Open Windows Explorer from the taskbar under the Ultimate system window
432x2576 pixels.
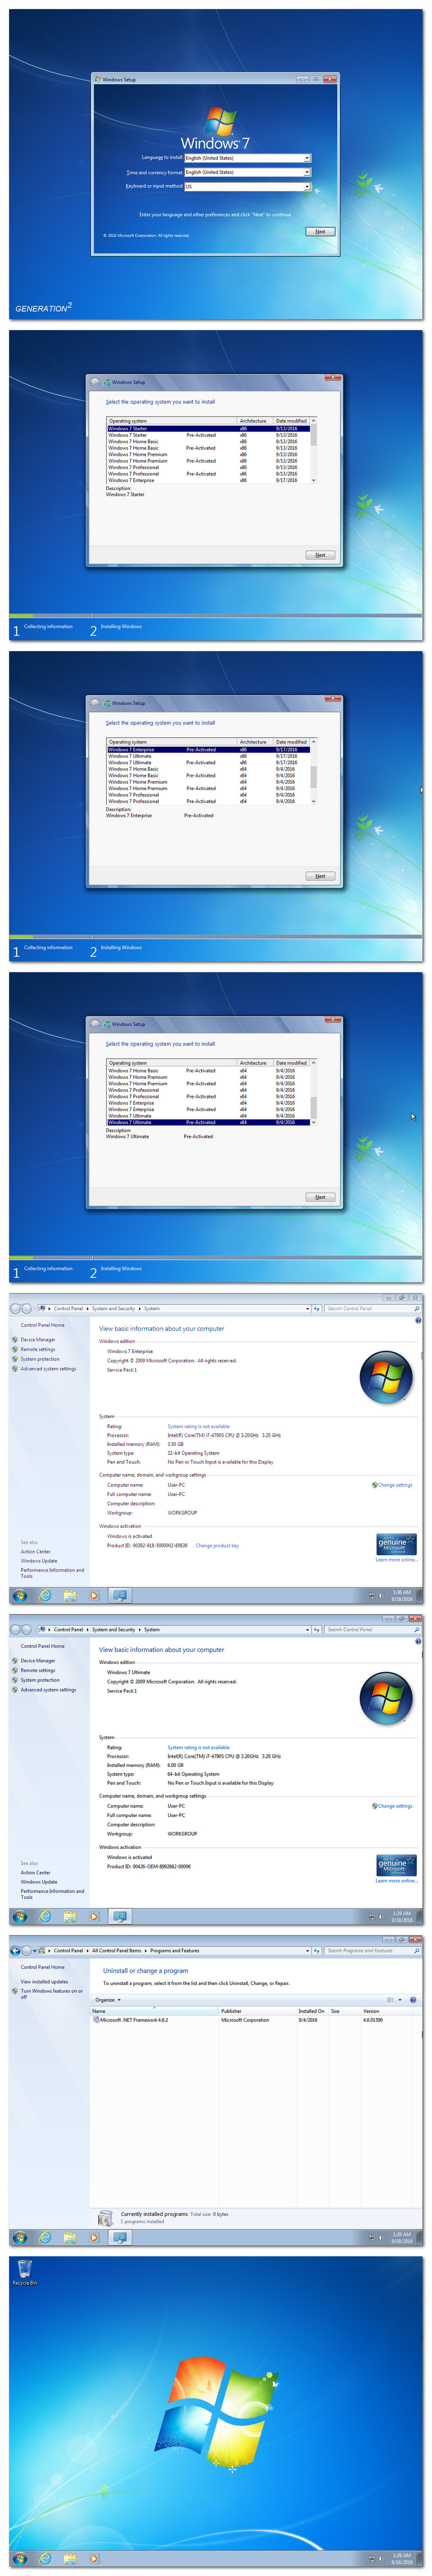point(70,1916)
